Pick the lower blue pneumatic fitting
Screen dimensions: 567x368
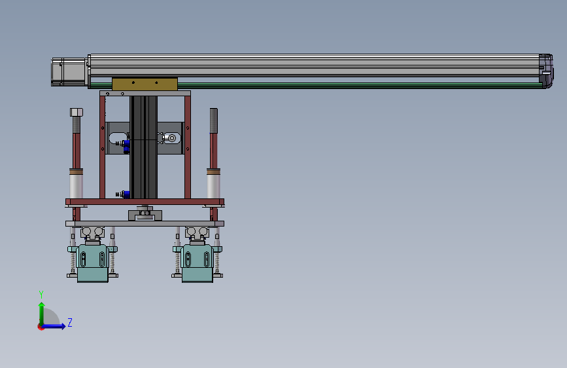click(x=125, y=194)
